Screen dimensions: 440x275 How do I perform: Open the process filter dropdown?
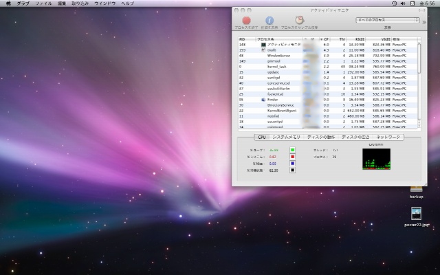pos(387,21)
